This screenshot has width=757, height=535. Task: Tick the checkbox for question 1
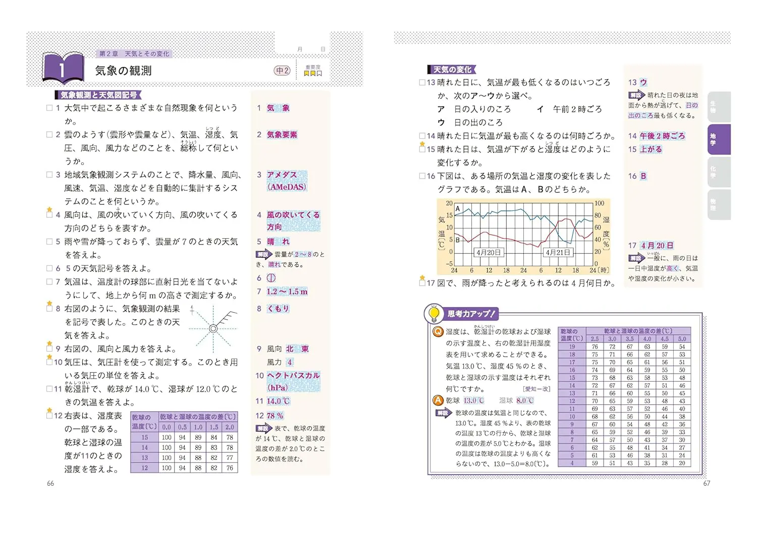click(x=49, y=108)
